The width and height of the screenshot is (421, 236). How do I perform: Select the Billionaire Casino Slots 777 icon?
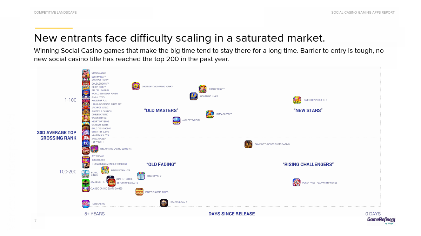pos(94,149)
